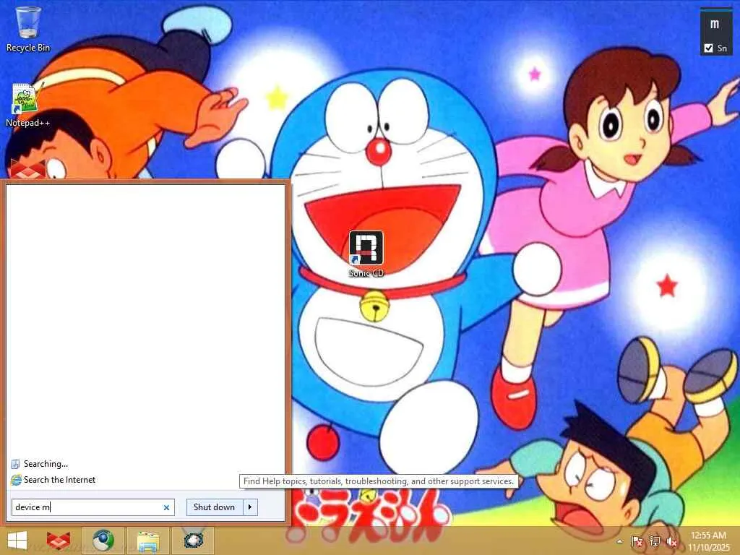740x555 pixels.
Task: Open the Recycle Bin desktop icon
Action: [28, 29]
